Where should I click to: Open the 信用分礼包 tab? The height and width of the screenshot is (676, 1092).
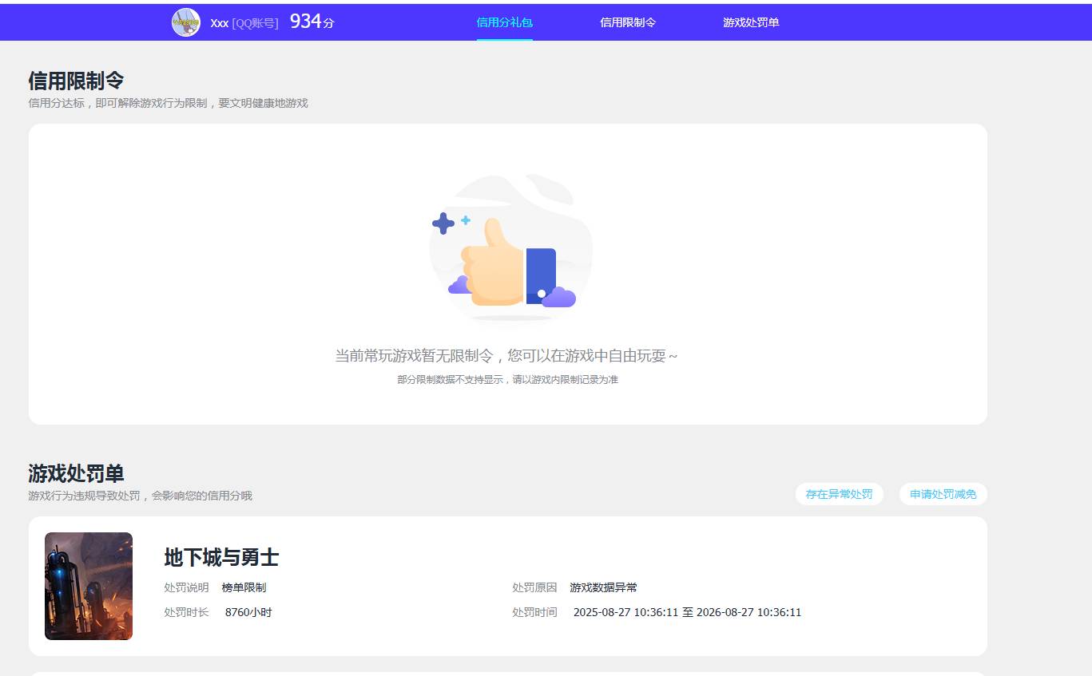[x=504, y=22]
